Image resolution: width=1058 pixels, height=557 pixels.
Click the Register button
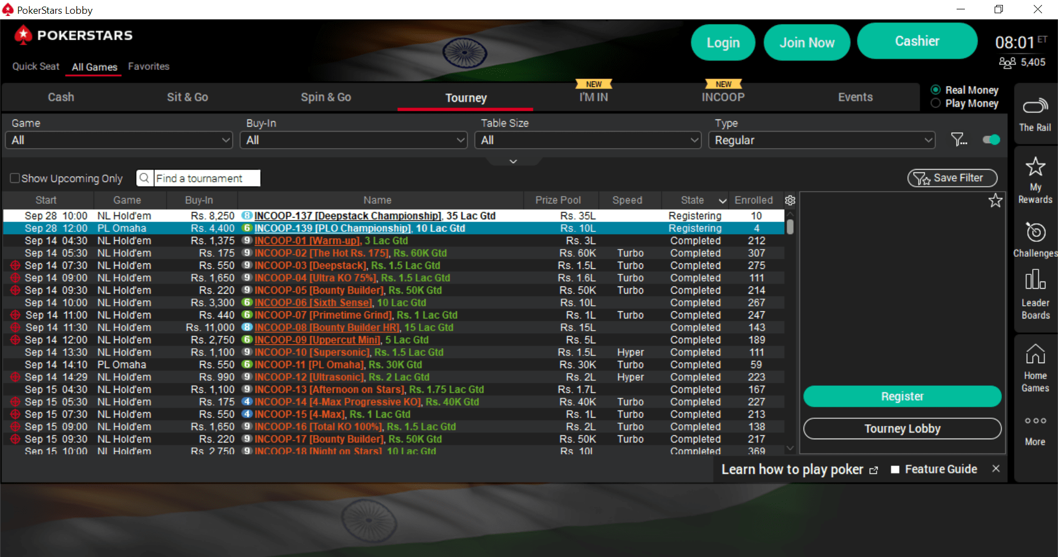(902, 396)
